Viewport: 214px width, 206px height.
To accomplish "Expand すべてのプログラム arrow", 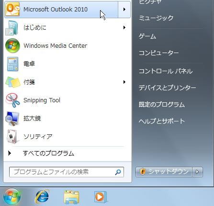I will (10, 153).
